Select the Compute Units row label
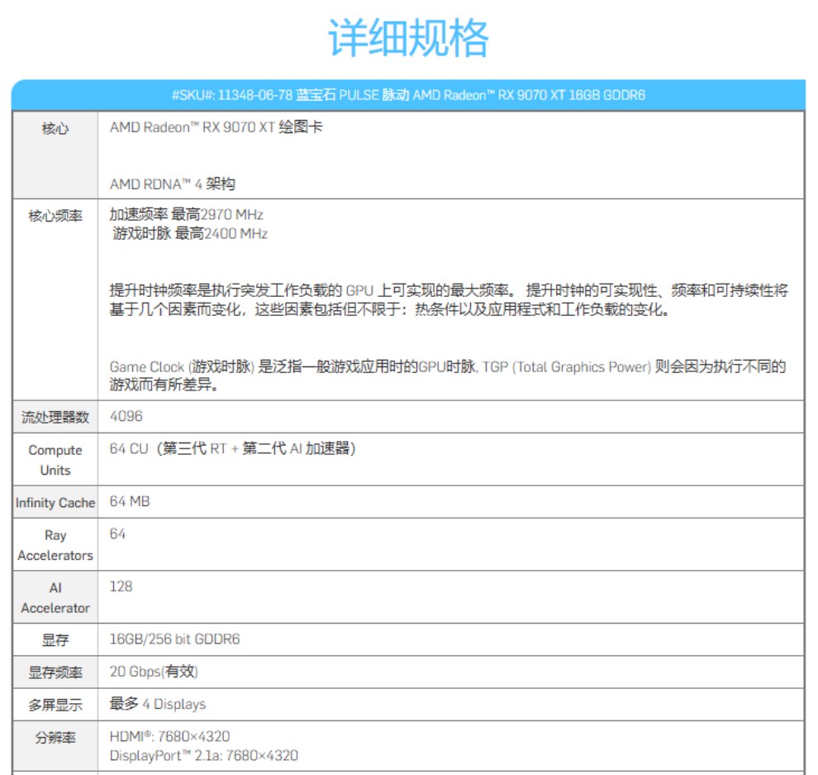This screenshot has width=818, height=775. tap(55, 460)
